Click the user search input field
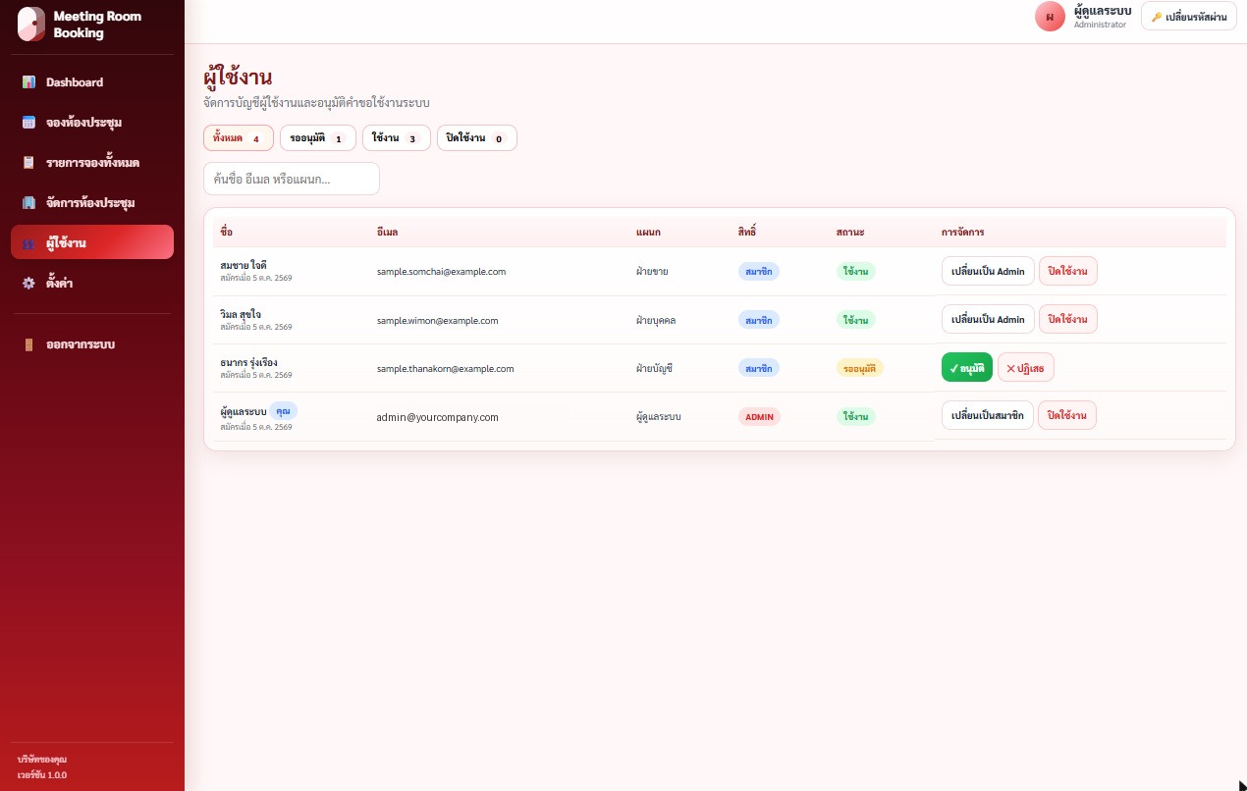 click(292, 179)
